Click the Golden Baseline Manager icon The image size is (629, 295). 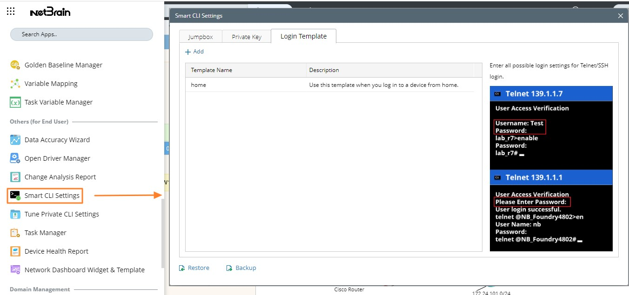[15, 65]
